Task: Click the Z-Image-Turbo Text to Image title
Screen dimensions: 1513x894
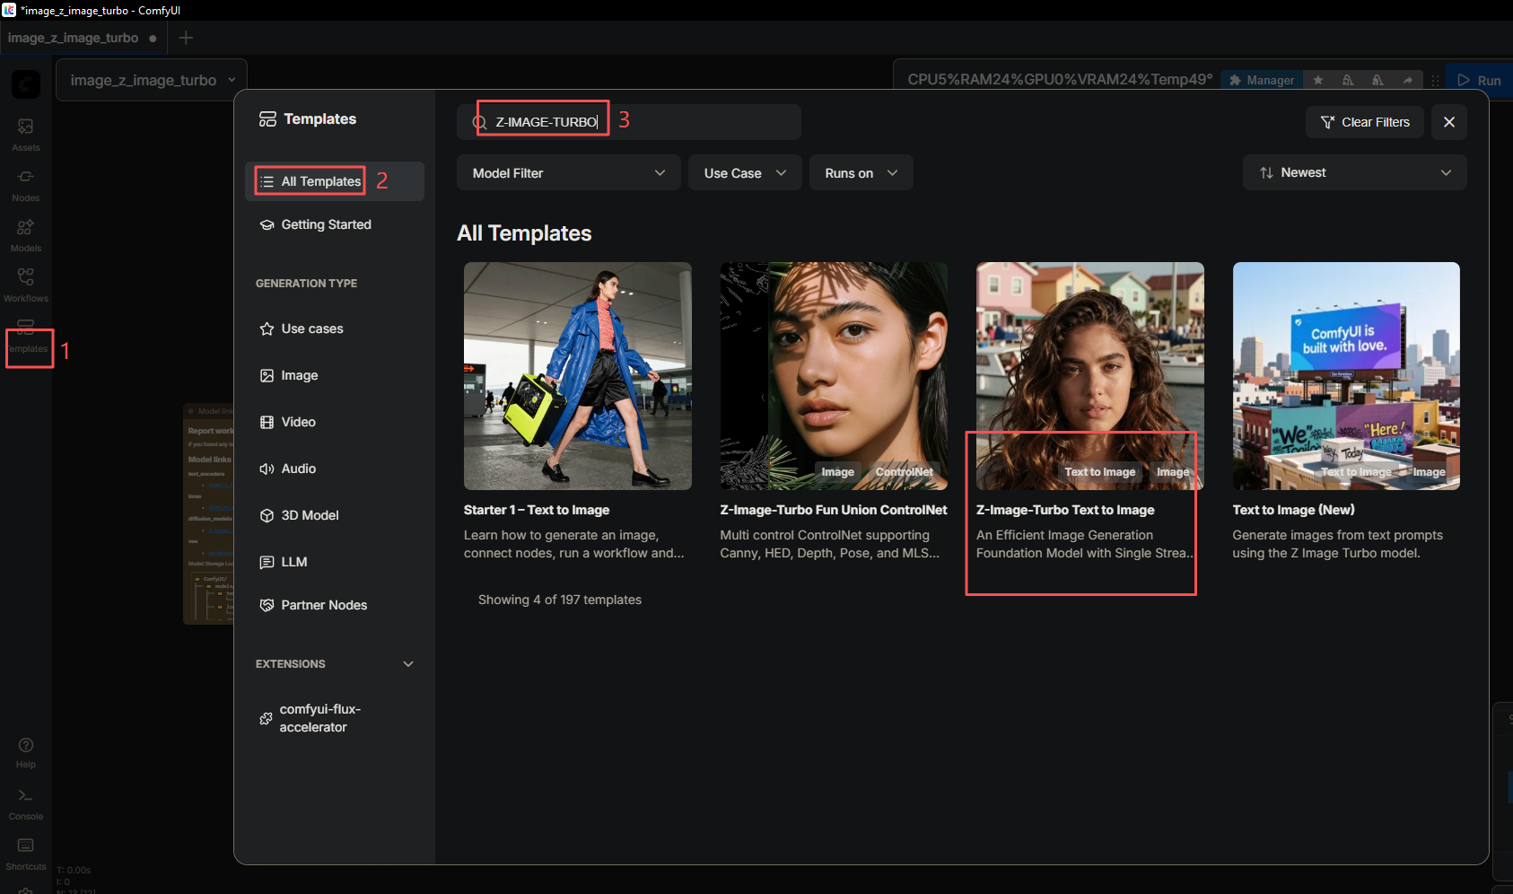Action: pyautogui.click(x=1065, y=510)
